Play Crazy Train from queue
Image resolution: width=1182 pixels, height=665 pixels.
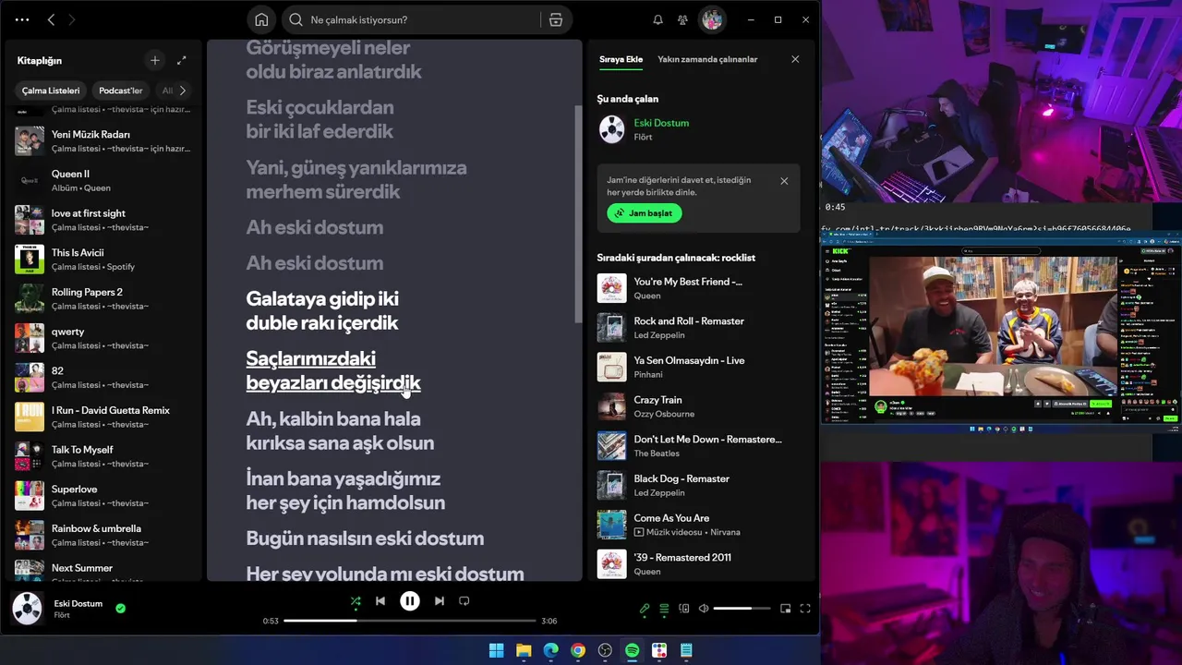click(698, 406)
